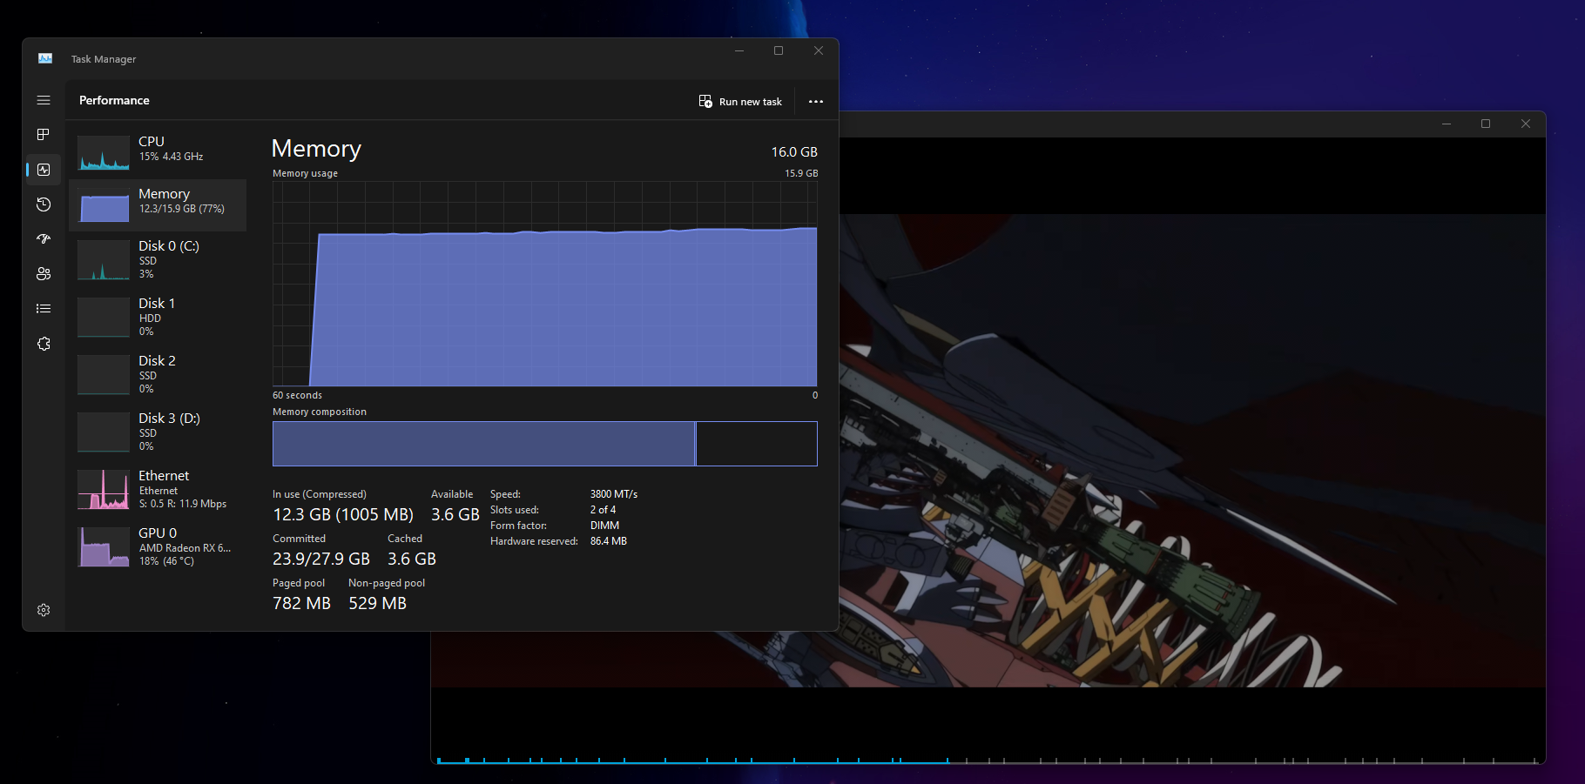1585x784 pixels.
Task: Select the Memory performance entry
Action: [158, 205]
